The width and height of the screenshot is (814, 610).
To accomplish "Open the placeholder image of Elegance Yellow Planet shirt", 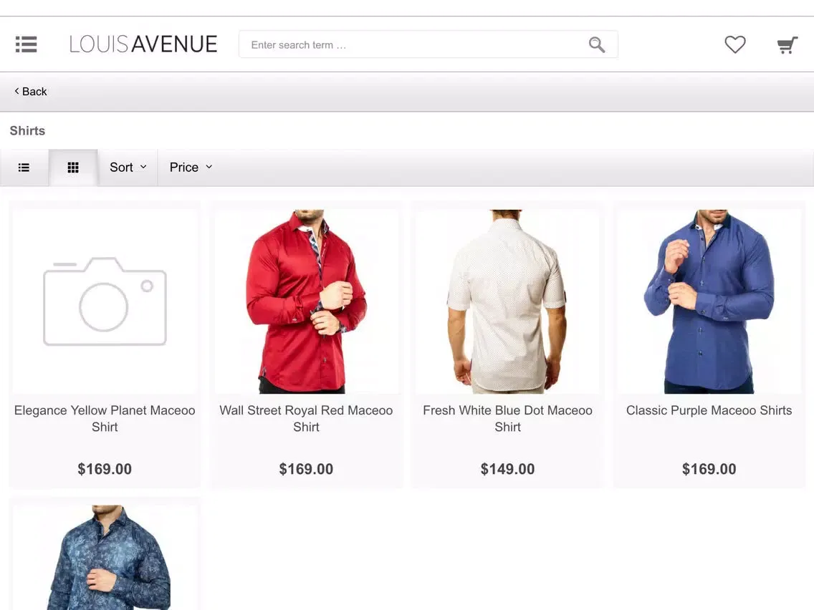I will tap(105, 301).
